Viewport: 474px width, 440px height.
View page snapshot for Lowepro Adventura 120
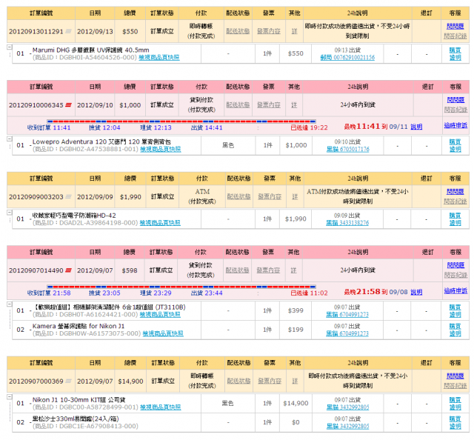click(x=161, y=149)
